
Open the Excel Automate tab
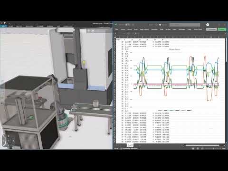pos(182,29)
